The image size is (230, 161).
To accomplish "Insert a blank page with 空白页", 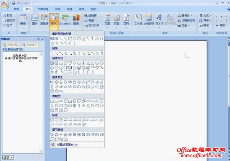I will [x=9, y=20].
